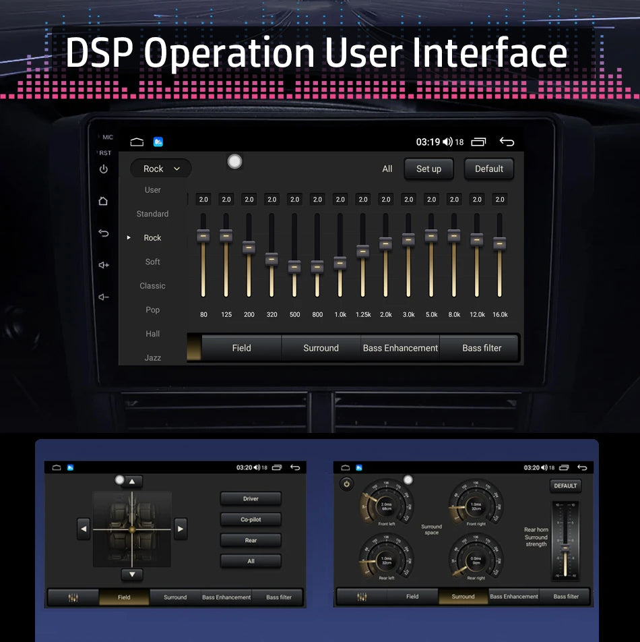This screenshot has width=640, height=642.
Task: Expand the Rock preset dropdown
Action: pos(161,169)
